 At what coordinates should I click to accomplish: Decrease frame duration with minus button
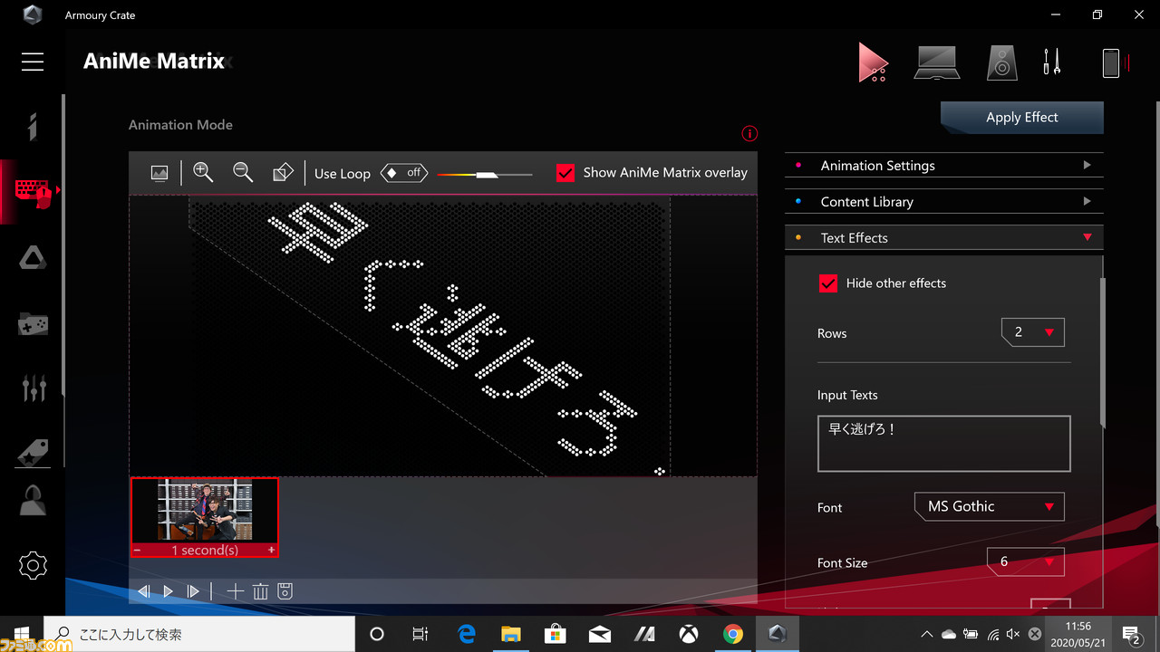tap(137, 551)
